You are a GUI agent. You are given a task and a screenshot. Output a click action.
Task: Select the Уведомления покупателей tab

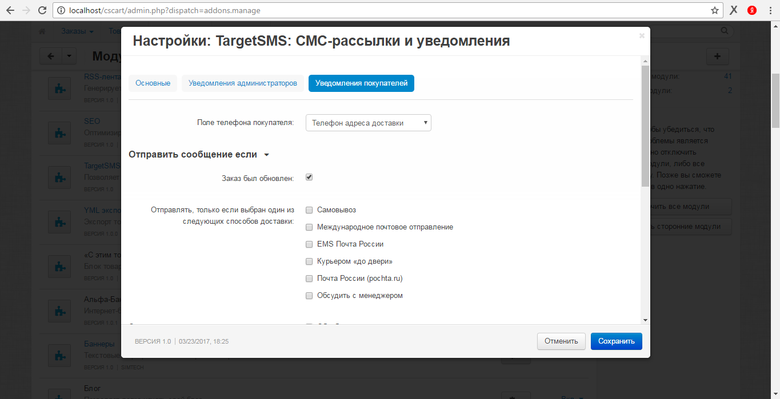click(x=361, y=83)
